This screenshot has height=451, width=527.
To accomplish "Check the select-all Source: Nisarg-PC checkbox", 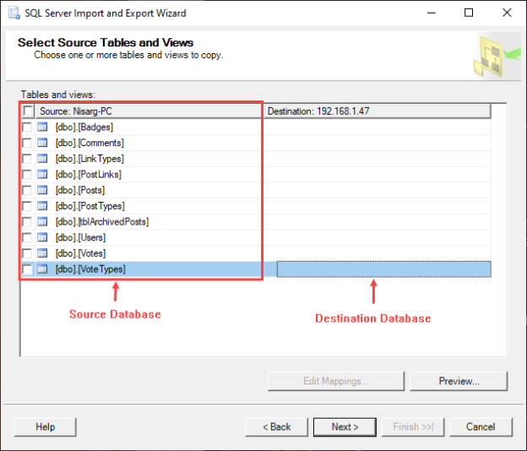I will point(28,111).
